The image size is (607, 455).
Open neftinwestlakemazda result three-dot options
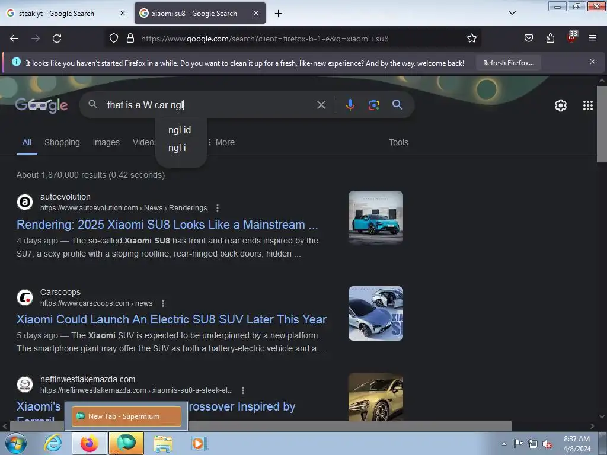(243, 390)
